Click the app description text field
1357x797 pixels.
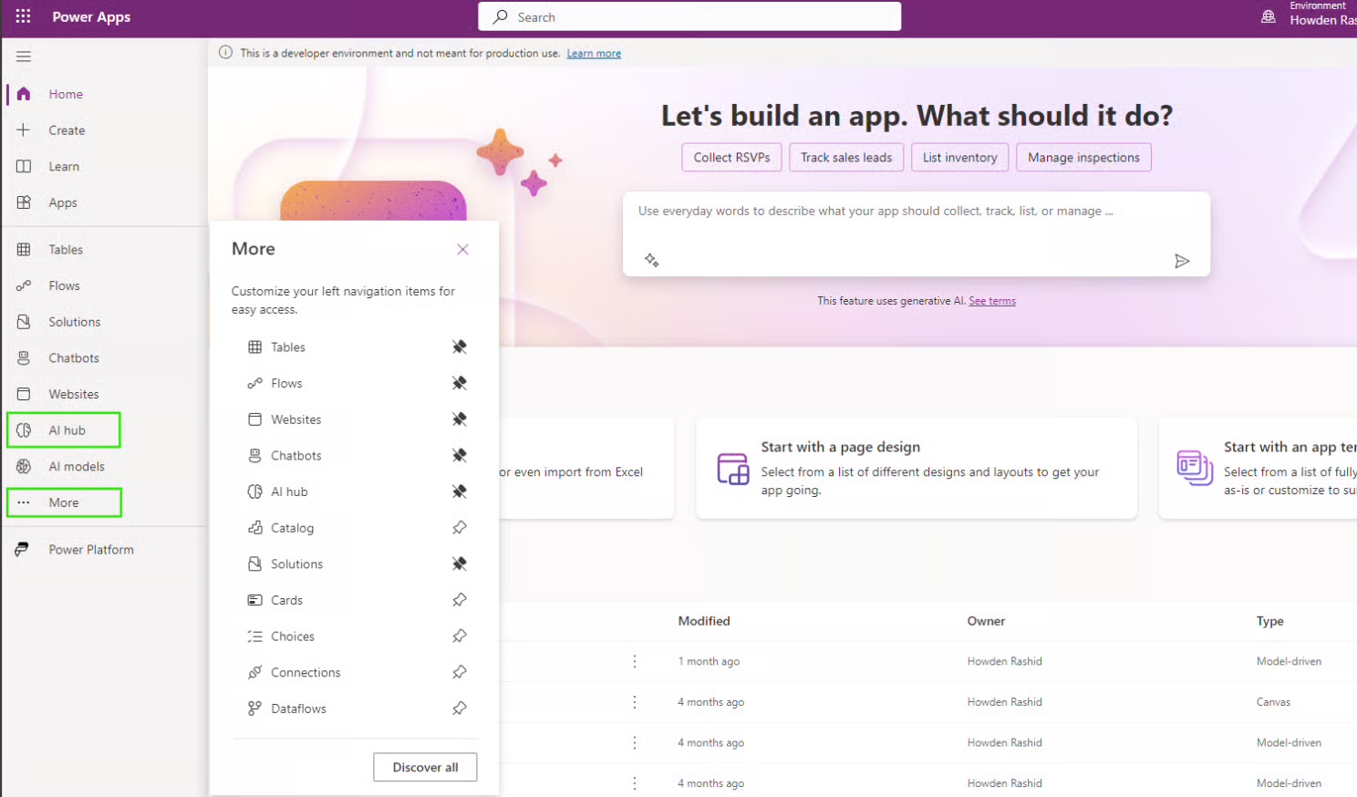coord(916,212)
